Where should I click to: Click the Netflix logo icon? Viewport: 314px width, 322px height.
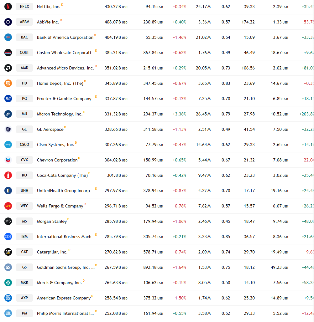8,7
